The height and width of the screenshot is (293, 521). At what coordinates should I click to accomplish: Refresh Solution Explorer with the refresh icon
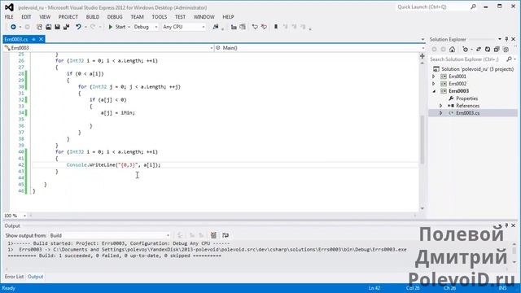(x=488, y=49)
